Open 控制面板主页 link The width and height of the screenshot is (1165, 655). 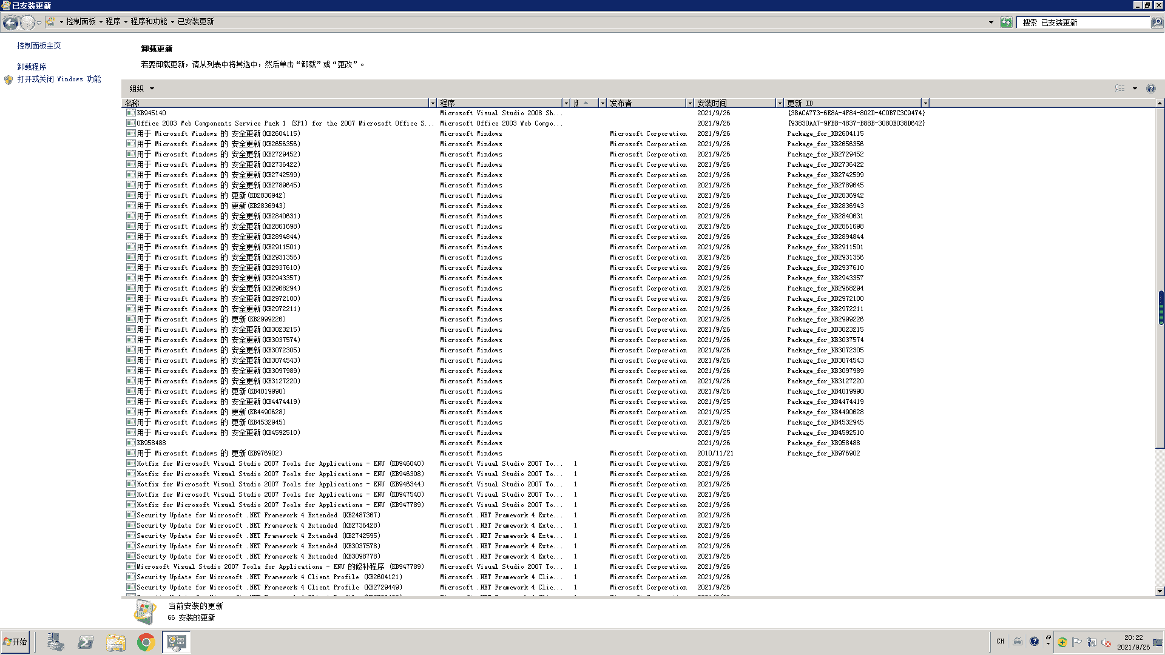[x=39, y=45]
